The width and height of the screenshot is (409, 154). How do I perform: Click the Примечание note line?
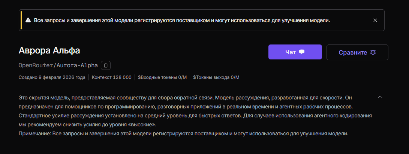coord(184,134)
